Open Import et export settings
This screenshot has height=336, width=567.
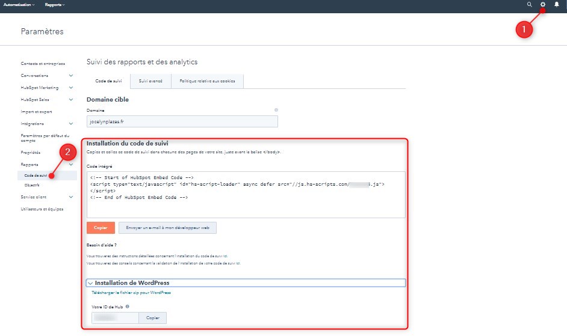(x=36, y=112)
